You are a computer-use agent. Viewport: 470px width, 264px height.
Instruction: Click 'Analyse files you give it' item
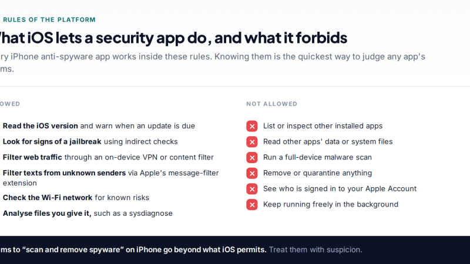pos(88,214)
